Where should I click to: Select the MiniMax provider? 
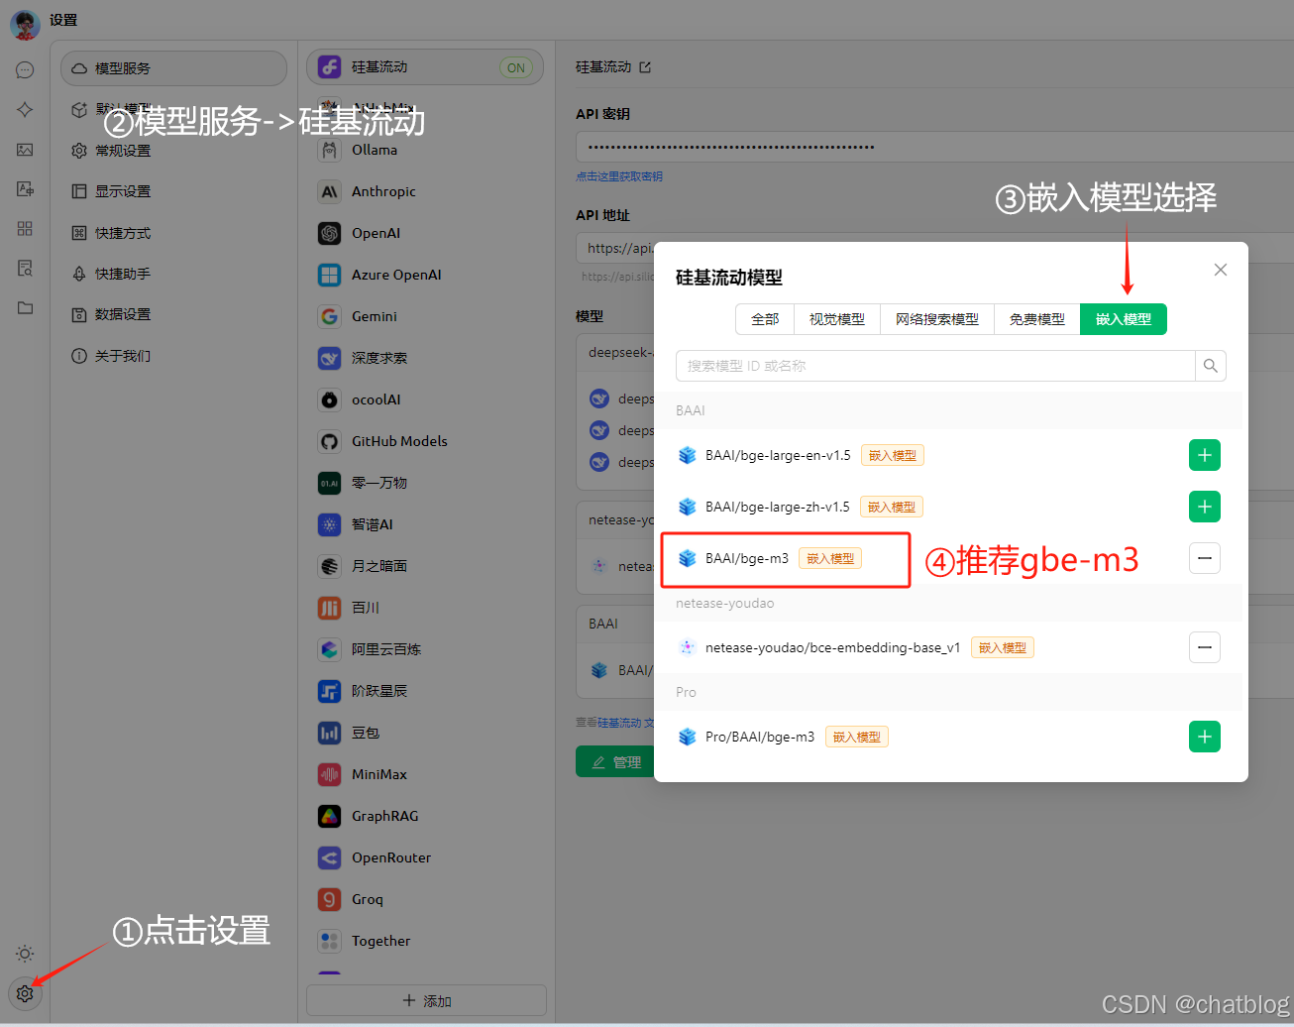(x=425, y=774)
